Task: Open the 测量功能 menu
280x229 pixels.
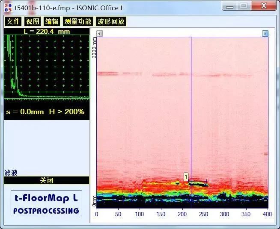Action: pyautogui.click(x=78, y=21)
